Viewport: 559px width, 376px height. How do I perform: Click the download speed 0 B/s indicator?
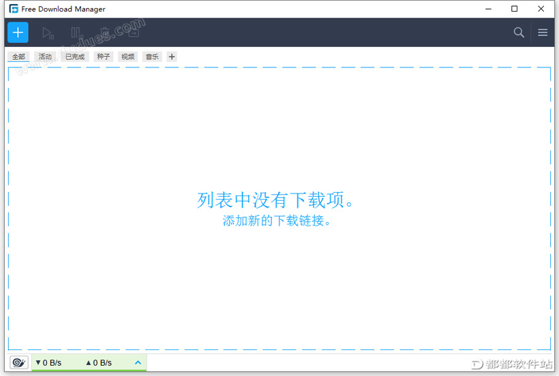tap(48, 362)
